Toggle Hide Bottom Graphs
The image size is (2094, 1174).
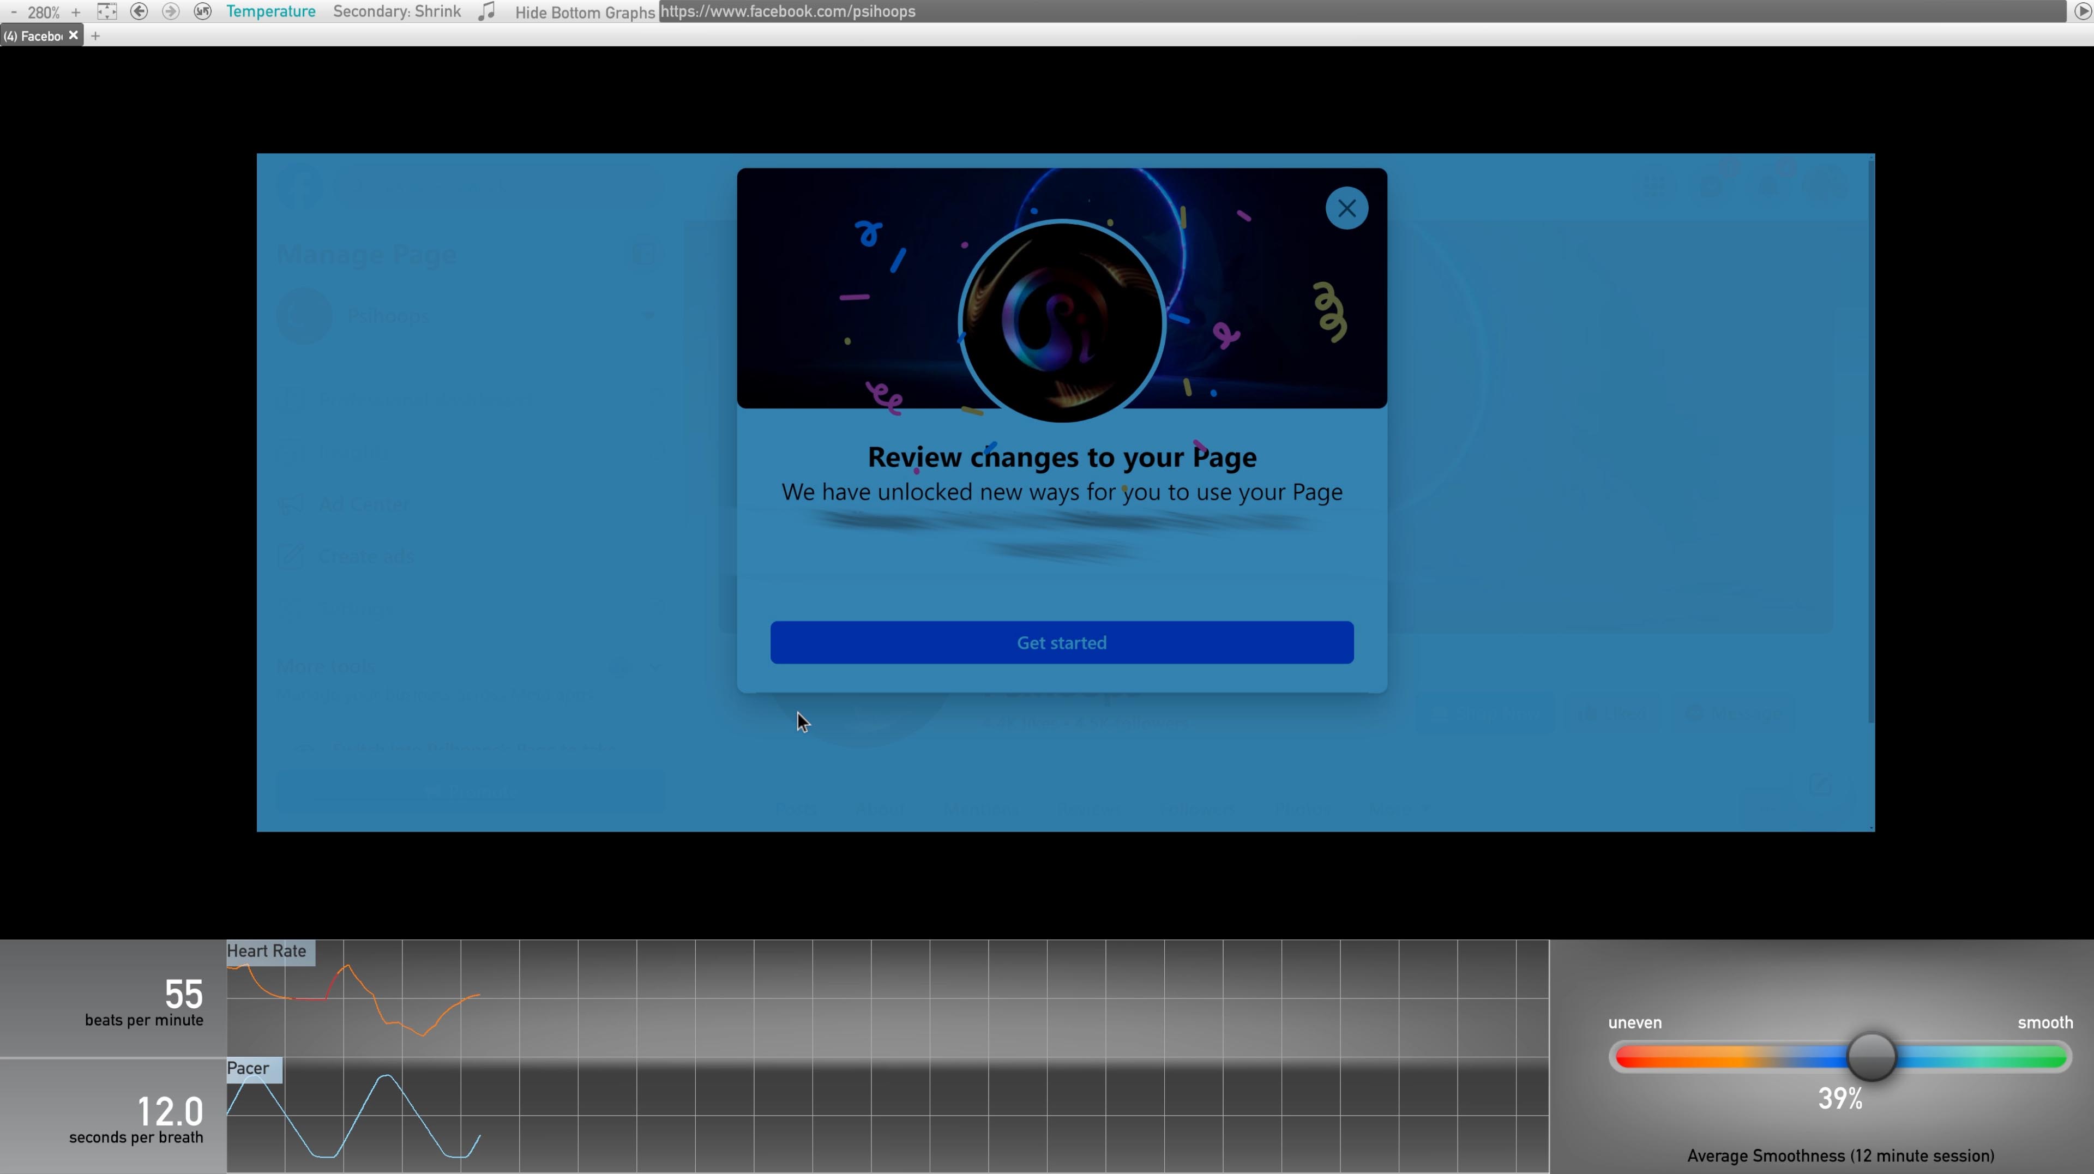585,12
